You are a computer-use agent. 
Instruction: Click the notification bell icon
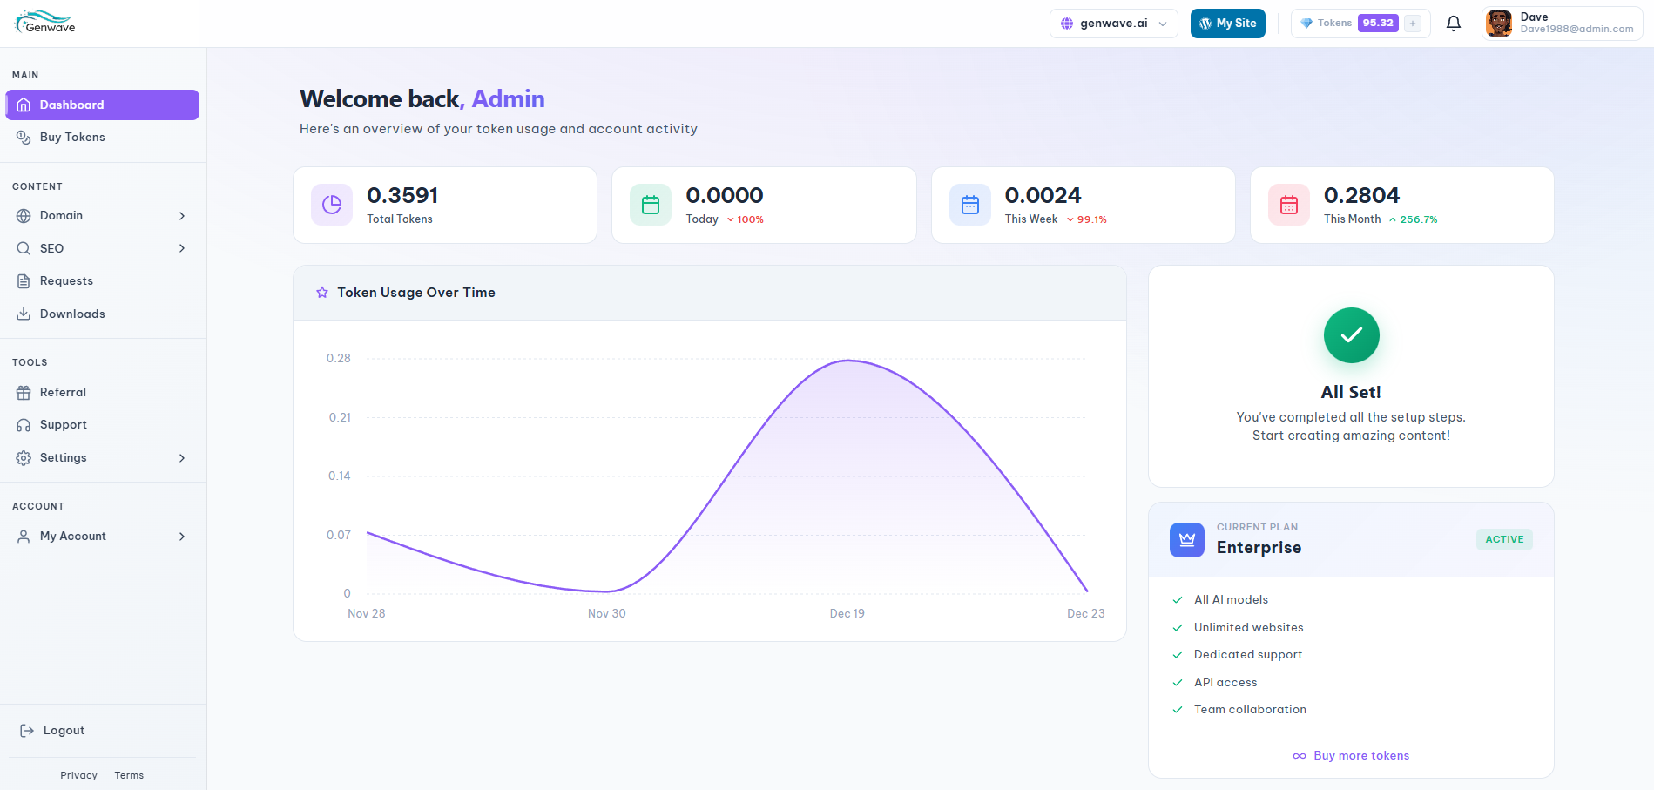pyautogui.click(x=1453, y=24)
